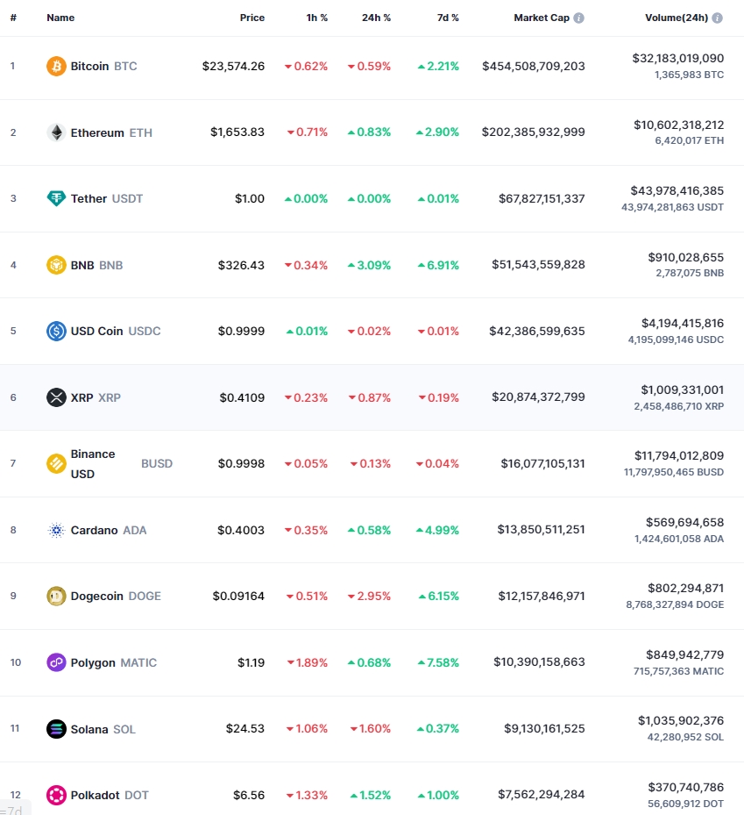Click the USD Coin logo icon
Viewport: 744px width, 815px height.
(56, 331)
